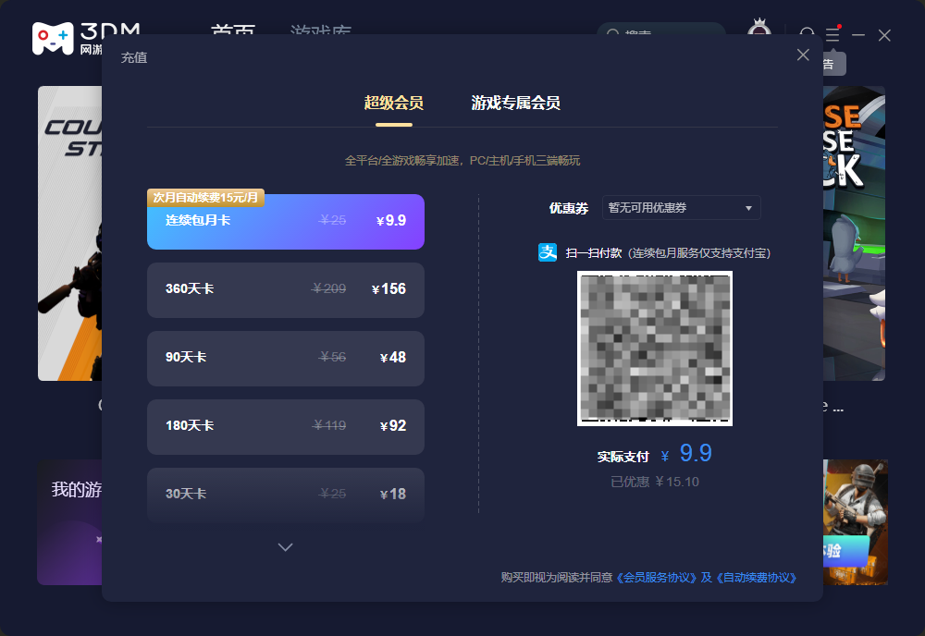Select the 360天卡 ¥156 plan
This screenshot has height=636, width=925.
(286, 290)
